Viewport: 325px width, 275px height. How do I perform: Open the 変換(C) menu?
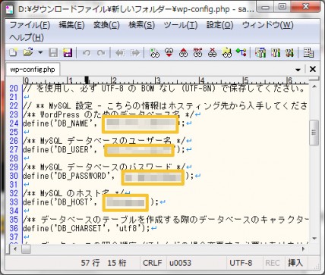pyautogui.click(x=106, y=25)
